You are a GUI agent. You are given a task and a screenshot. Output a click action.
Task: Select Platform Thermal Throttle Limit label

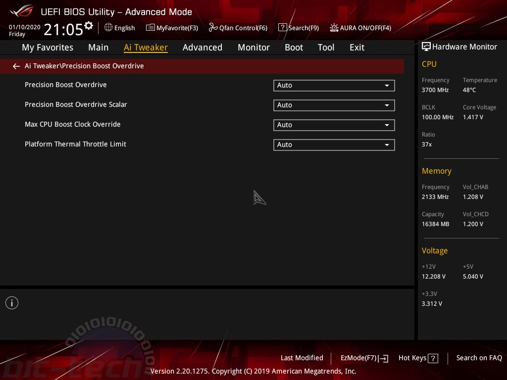[x=75, y=144]
